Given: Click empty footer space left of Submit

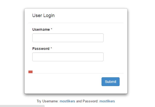Looking at the screenshot, I should click(x=65, y=82).
